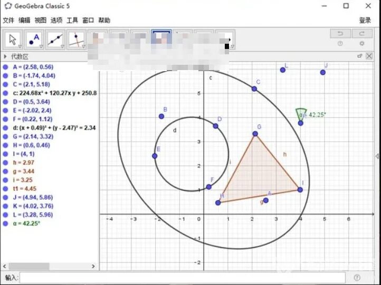
Task: Click point L in graphics view
Action: click(283, 70)
